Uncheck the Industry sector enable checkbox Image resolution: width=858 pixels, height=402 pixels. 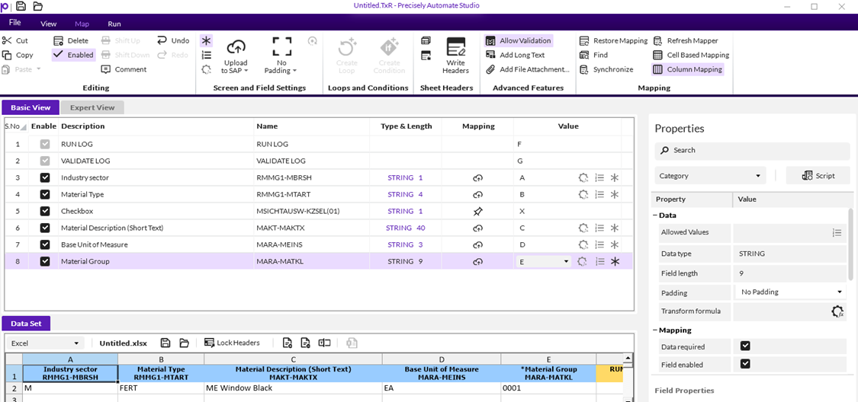45,177
